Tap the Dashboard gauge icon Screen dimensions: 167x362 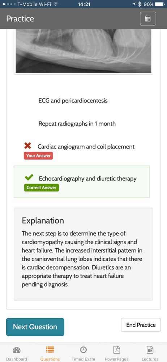click(x=17, y=350)
